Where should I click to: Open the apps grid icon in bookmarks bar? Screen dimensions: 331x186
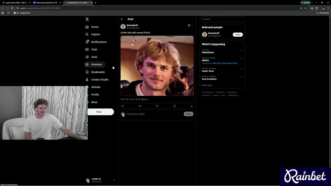click(x=3, y=13)
